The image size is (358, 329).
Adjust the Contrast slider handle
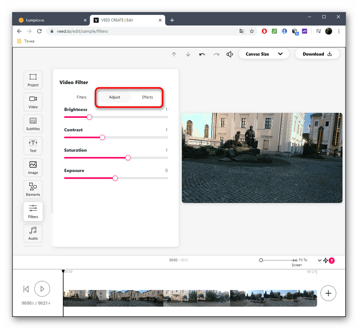click(x=102, y=137)
